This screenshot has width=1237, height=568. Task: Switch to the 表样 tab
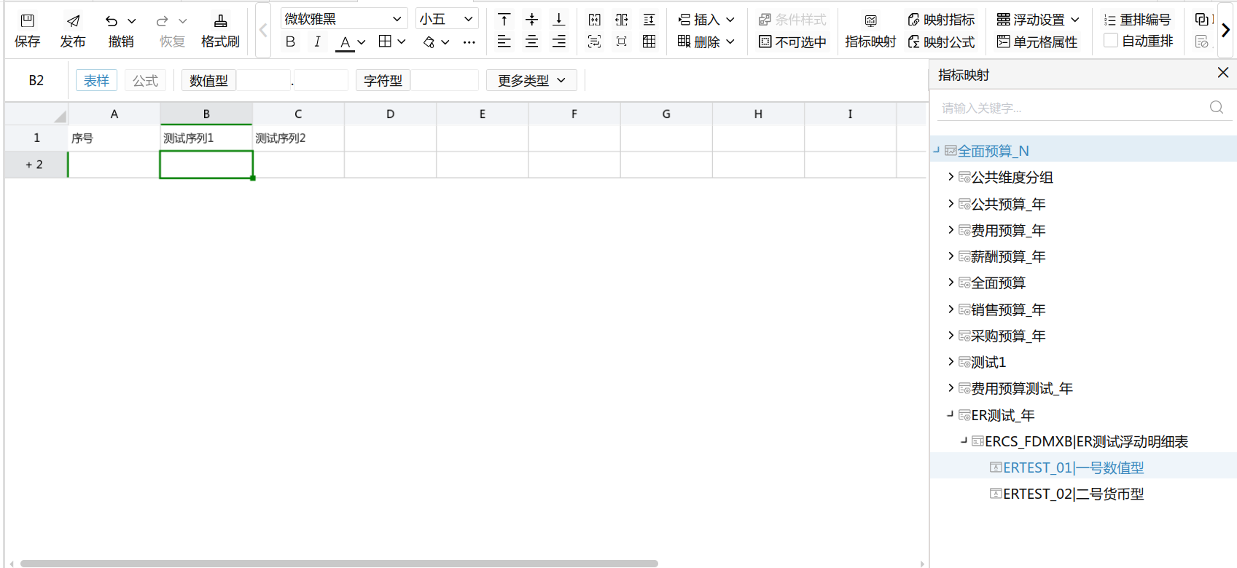96,81
